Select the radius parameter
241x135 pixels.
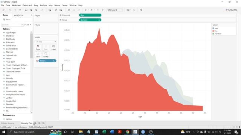click(9, 119)
